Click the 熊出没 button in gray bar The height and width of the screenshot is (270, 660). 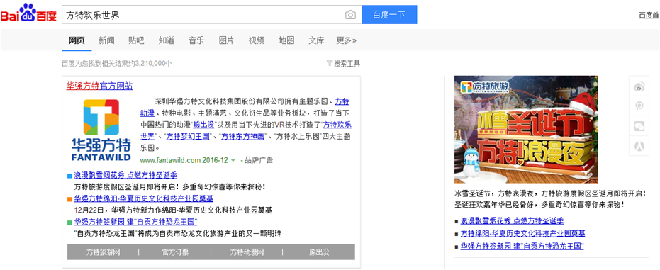(319, 252)
